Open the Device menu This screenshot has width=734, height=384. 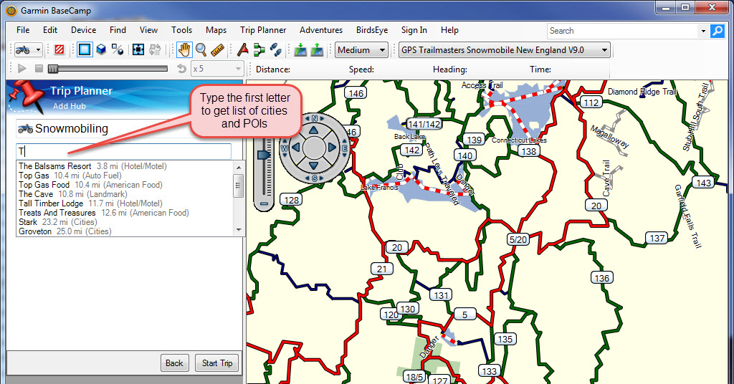83,30
